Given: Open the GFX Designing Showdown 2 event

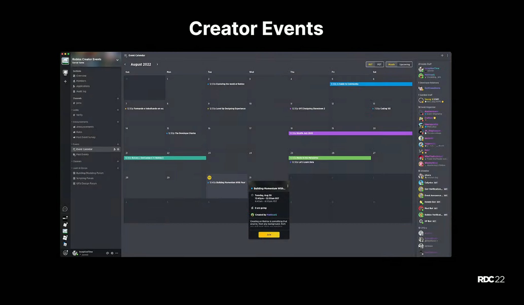Looking at the screenshot, I should [x=307, y=109].
